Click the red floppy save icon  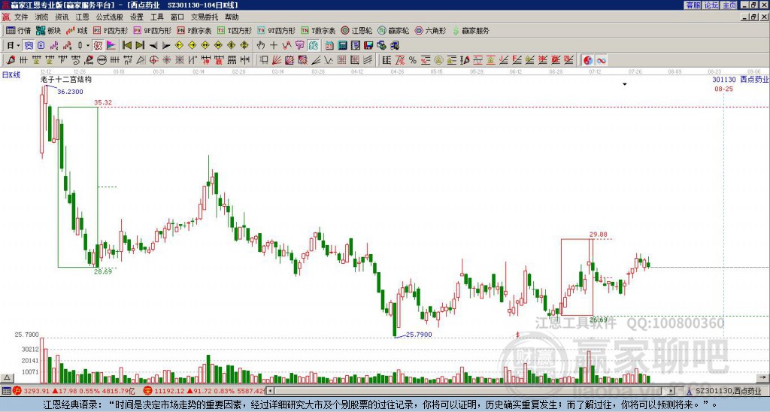[368, 46]
